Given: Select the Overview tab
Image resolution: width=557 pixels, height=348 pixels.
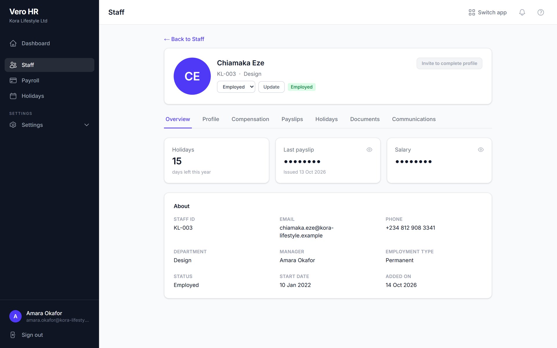Looking at the screenshot, I should click(x=178, y=119).
